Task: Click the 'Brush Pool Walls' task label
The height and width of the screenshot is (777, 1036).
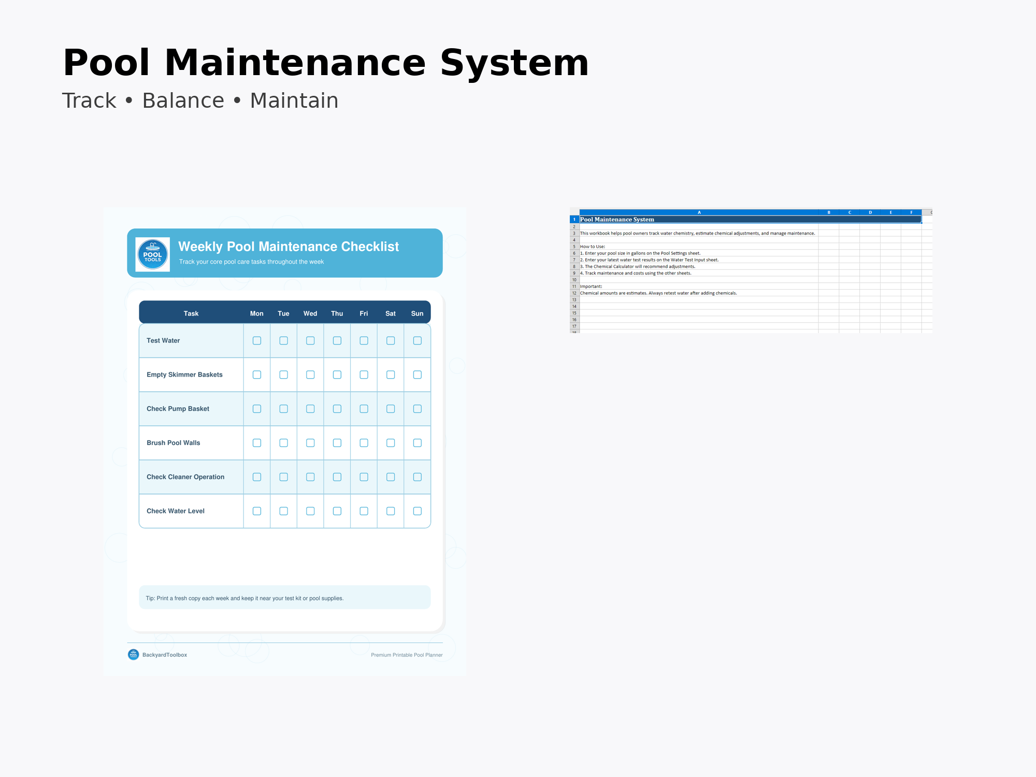Action: [x=173, y=443]
